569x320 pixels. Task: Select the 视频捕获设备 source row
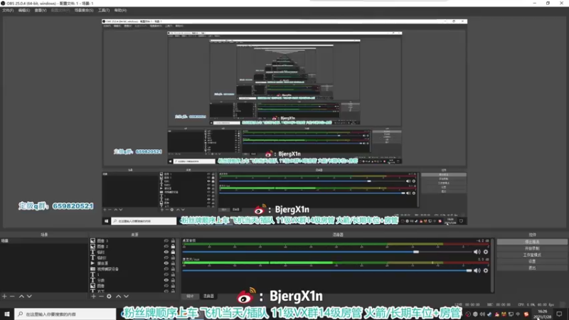click(133, 269)
